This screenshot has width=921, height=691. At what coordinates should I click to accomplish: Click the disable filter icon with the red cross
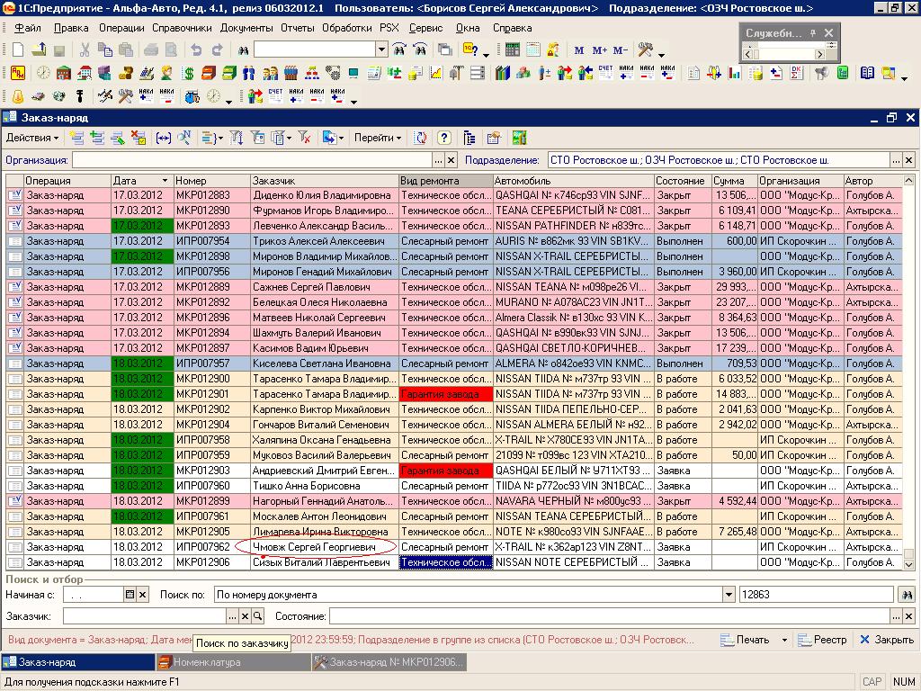point(304,138)
